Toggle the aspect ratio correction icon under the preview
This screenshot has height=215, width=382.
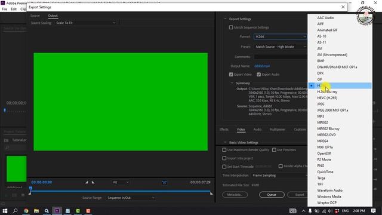[x=165, y=182]
